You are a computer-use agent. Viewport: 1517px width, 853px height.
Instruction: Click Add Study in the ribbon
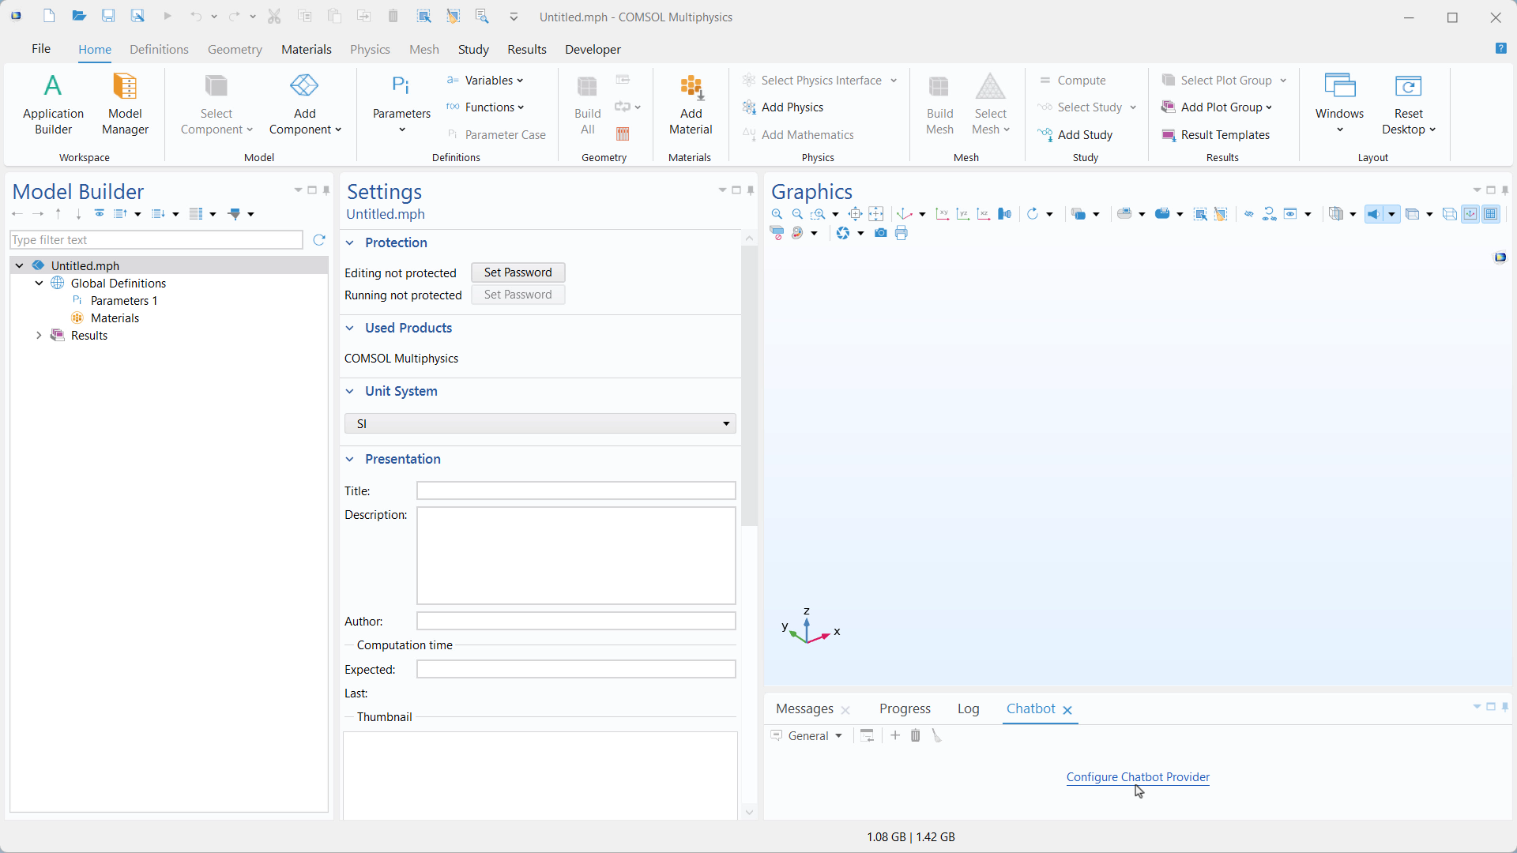click(1075, 135)
